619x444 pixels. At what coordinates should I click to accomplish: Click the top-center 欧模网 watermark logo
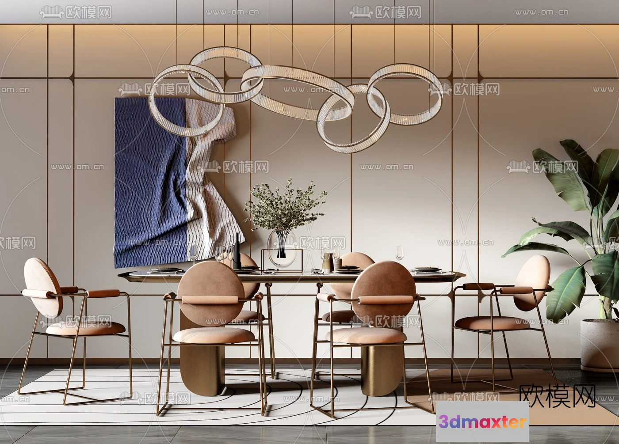(x=386, y=12)
